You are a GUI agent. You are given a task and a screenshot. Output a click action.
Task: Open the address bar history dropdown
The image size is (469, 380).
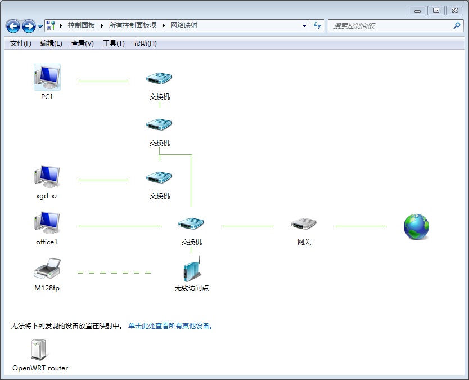click(304, 26)
